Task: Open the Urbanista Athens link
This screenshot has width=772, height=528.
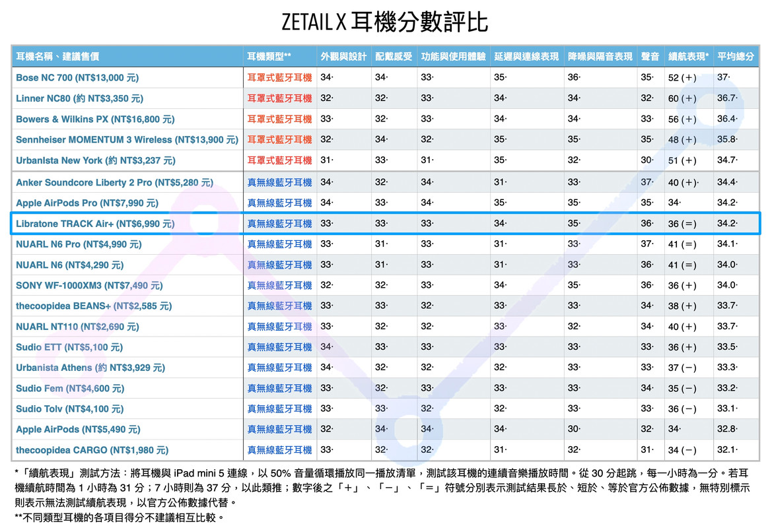Action: point(90,368)
